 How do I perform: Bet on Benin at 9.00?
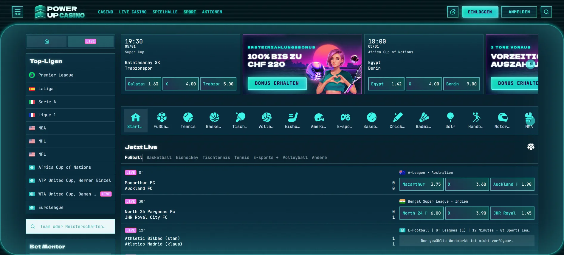point(461,84)
